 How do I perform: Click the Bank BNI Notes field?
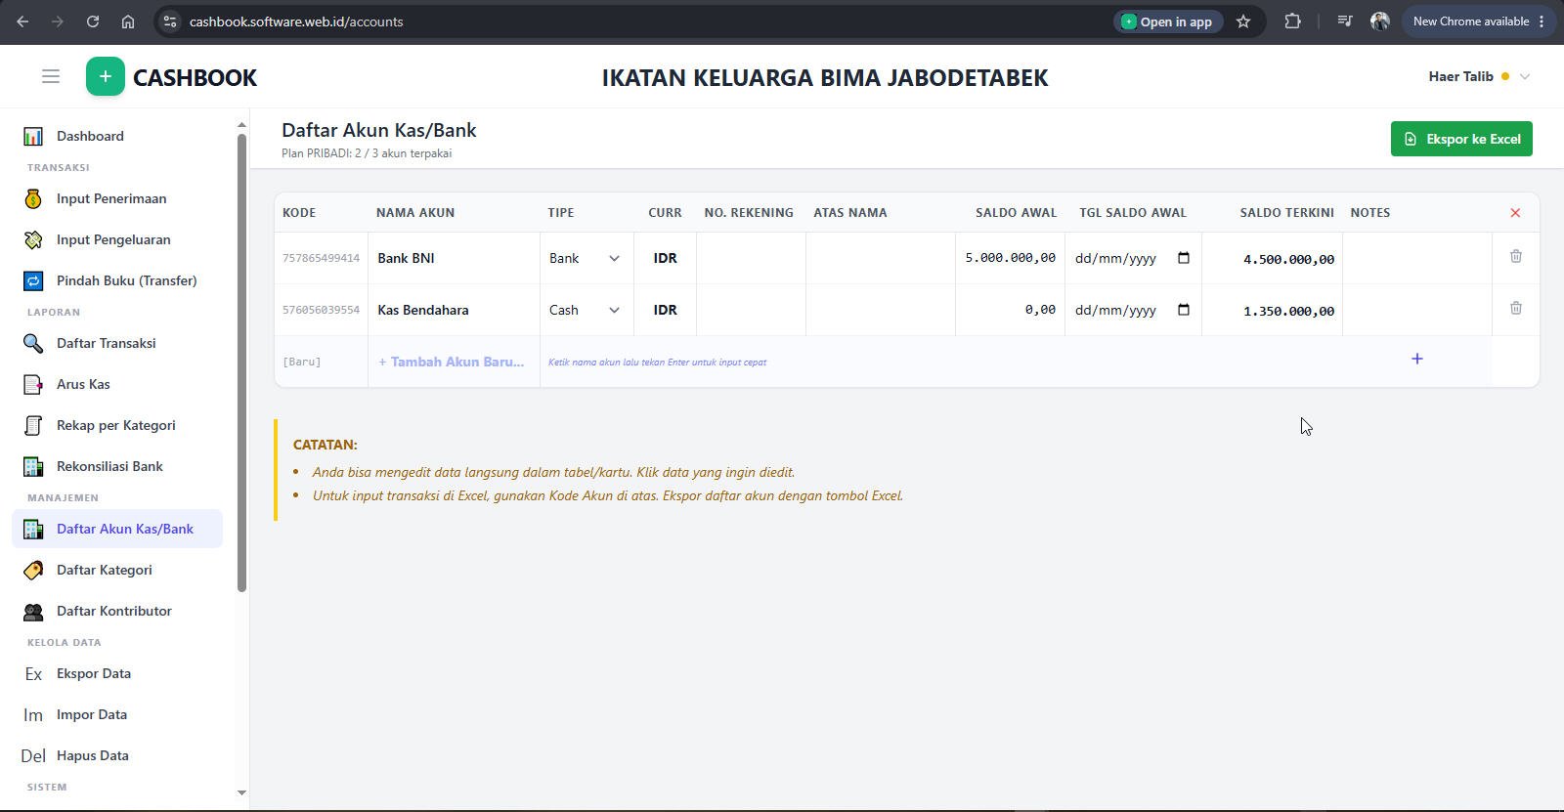(x=1417, y=258)
